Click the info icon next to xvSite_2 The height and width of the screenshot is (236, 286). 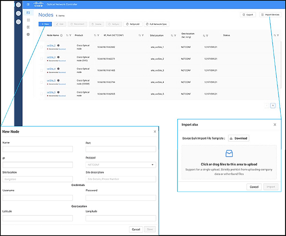coord(58,46)
